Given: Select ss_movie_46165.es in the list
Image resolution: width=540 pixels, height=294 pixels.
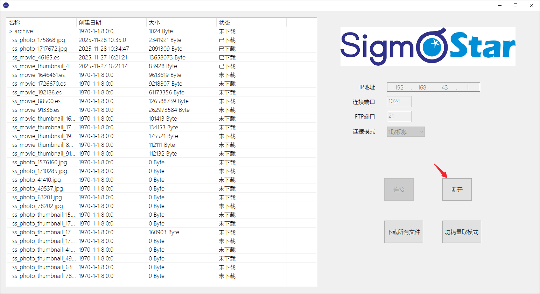Looking at the screenshot, I should pyautogui.click(x=36, y=58).
